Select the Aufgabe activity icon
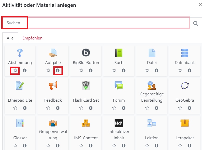Image resolution: width=202 pixels, height=150 pixels. [x=53, y=53]
